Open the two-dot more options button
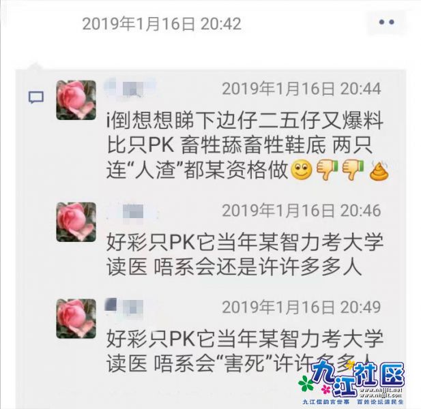Image resolution: width=421 pixels, height=409 pixels. pos(387,22)
